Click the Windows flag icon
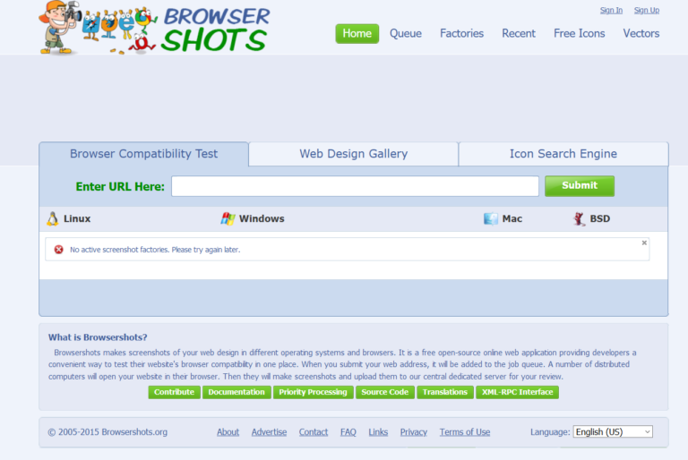 click(x=228, y=219)
